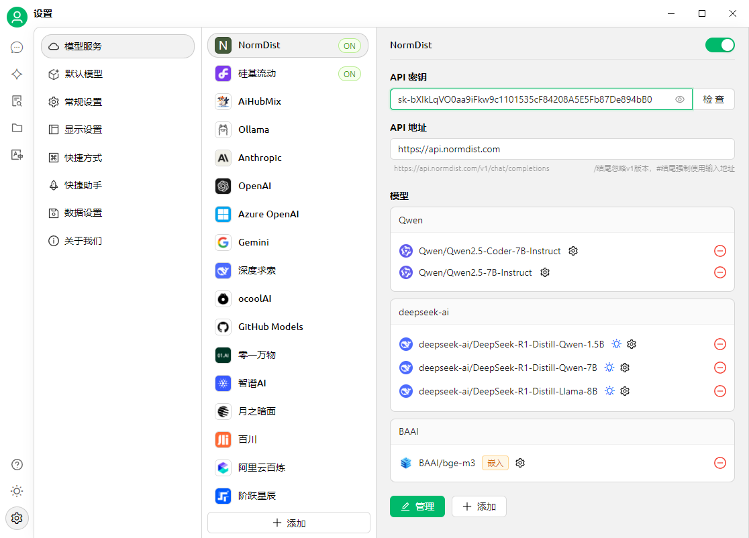
Task: Open the 常规设置 settings section
Action: click(117, 102)
